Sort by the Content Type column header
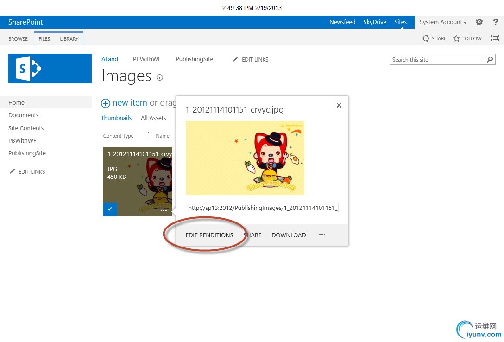This screenshot has width=504, height=342. (118, 136)
